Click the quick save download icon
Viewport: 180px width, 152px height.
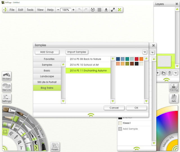106,10
